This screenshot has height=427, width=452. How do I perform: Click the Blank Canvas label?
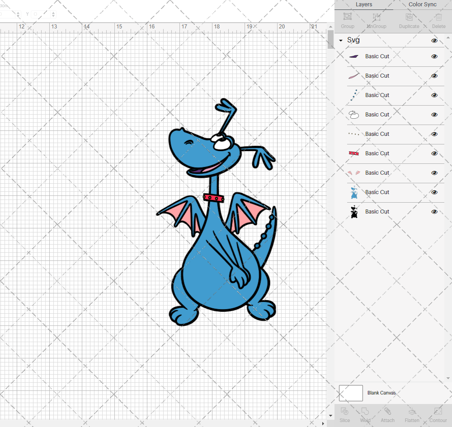381,393
